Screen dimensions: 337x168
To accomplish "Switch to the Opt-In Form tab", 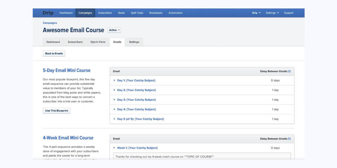I will pos(98,42).
